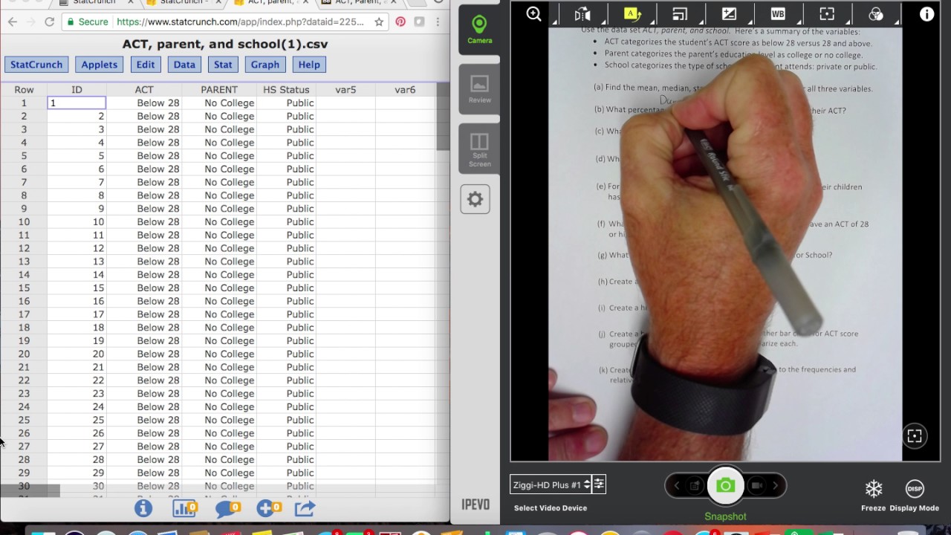The height and width of the screenshot is (535, 951).
Task: Switch to the capture mode left of Snapshot
Action: (695, 485)
